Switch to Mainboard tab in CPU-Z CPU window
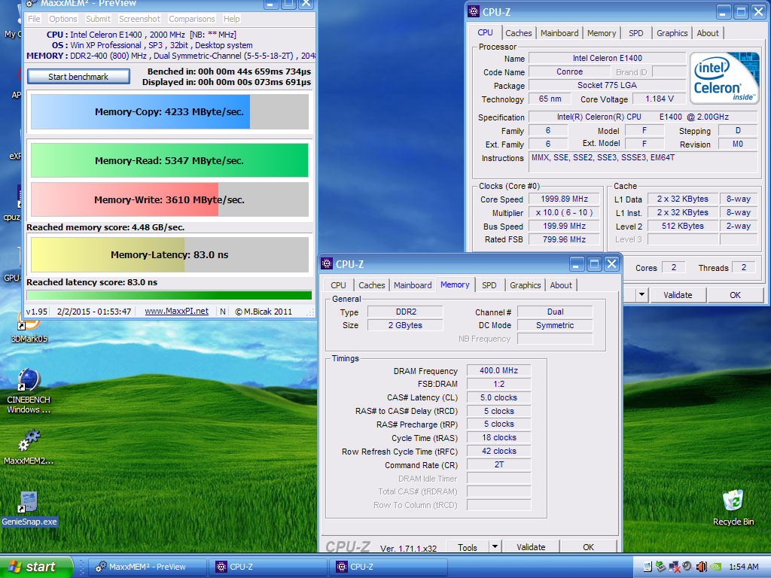This screenshot has height=578, width=771. point(559,33)
